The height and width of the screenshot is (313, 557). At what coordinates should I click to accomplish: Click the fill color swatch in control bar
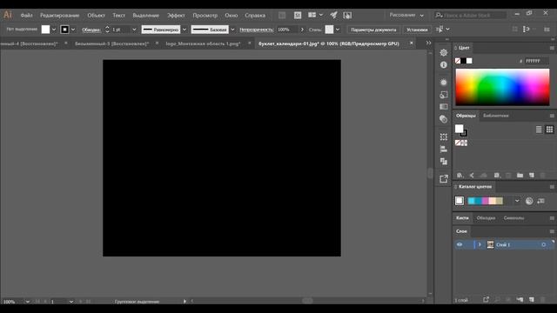[x=45, y=30]
